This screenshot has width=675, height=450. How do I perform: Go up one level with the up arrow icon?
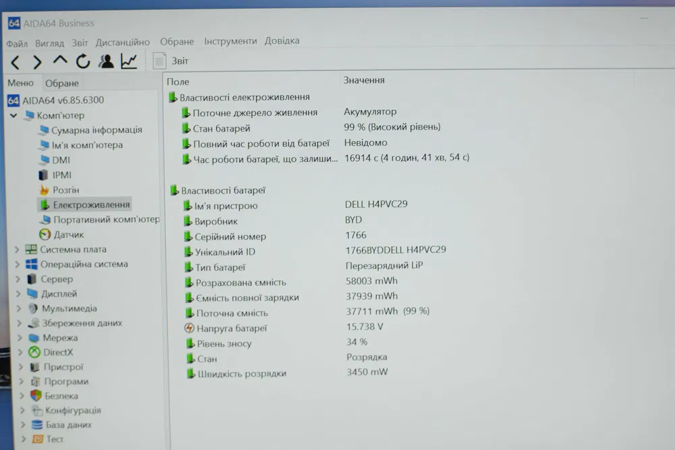tap(60, 61)
